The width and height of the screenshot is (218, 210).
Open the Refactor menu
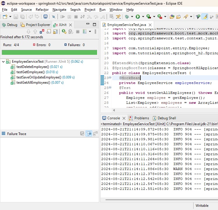click(42, 10)
